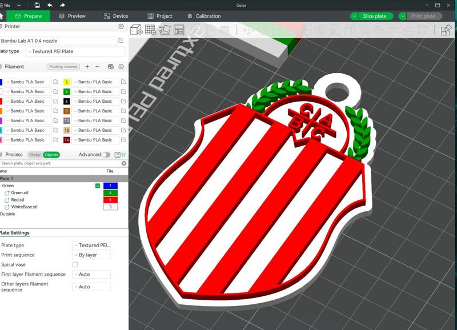Open the Assembly view icon
This screenshot has width=457, height=330.
(x=446, y=30)
